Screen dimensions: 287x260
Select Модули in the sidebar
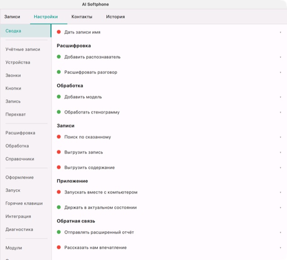click(x=14, y=248)
